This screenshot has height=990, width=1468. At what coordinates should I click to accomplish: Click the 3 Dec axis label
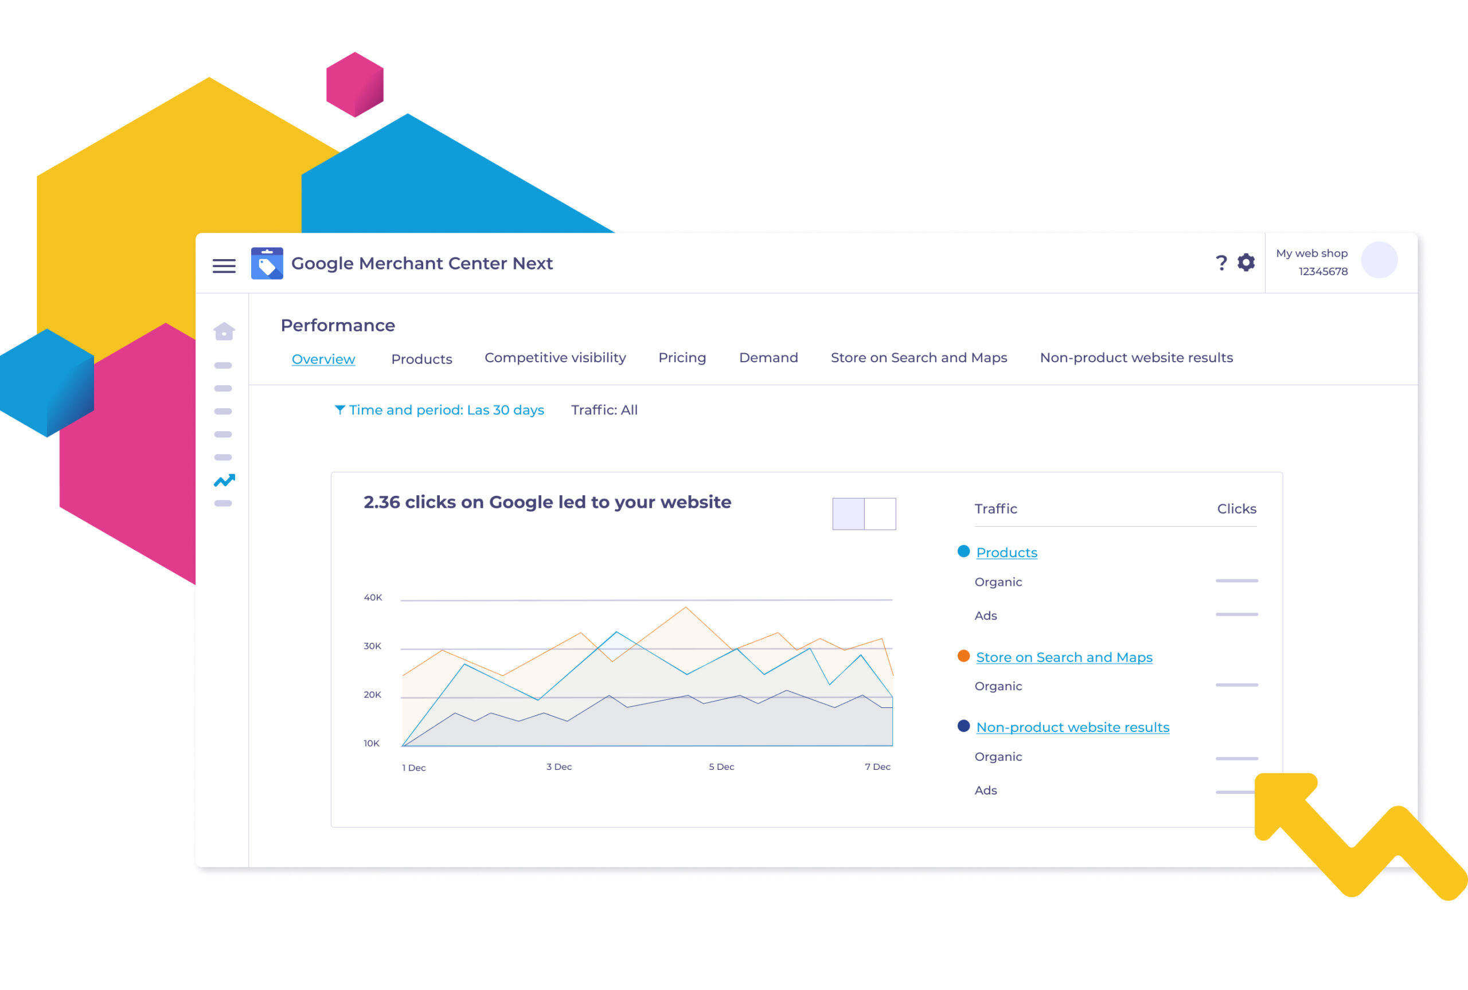point(559,766)
